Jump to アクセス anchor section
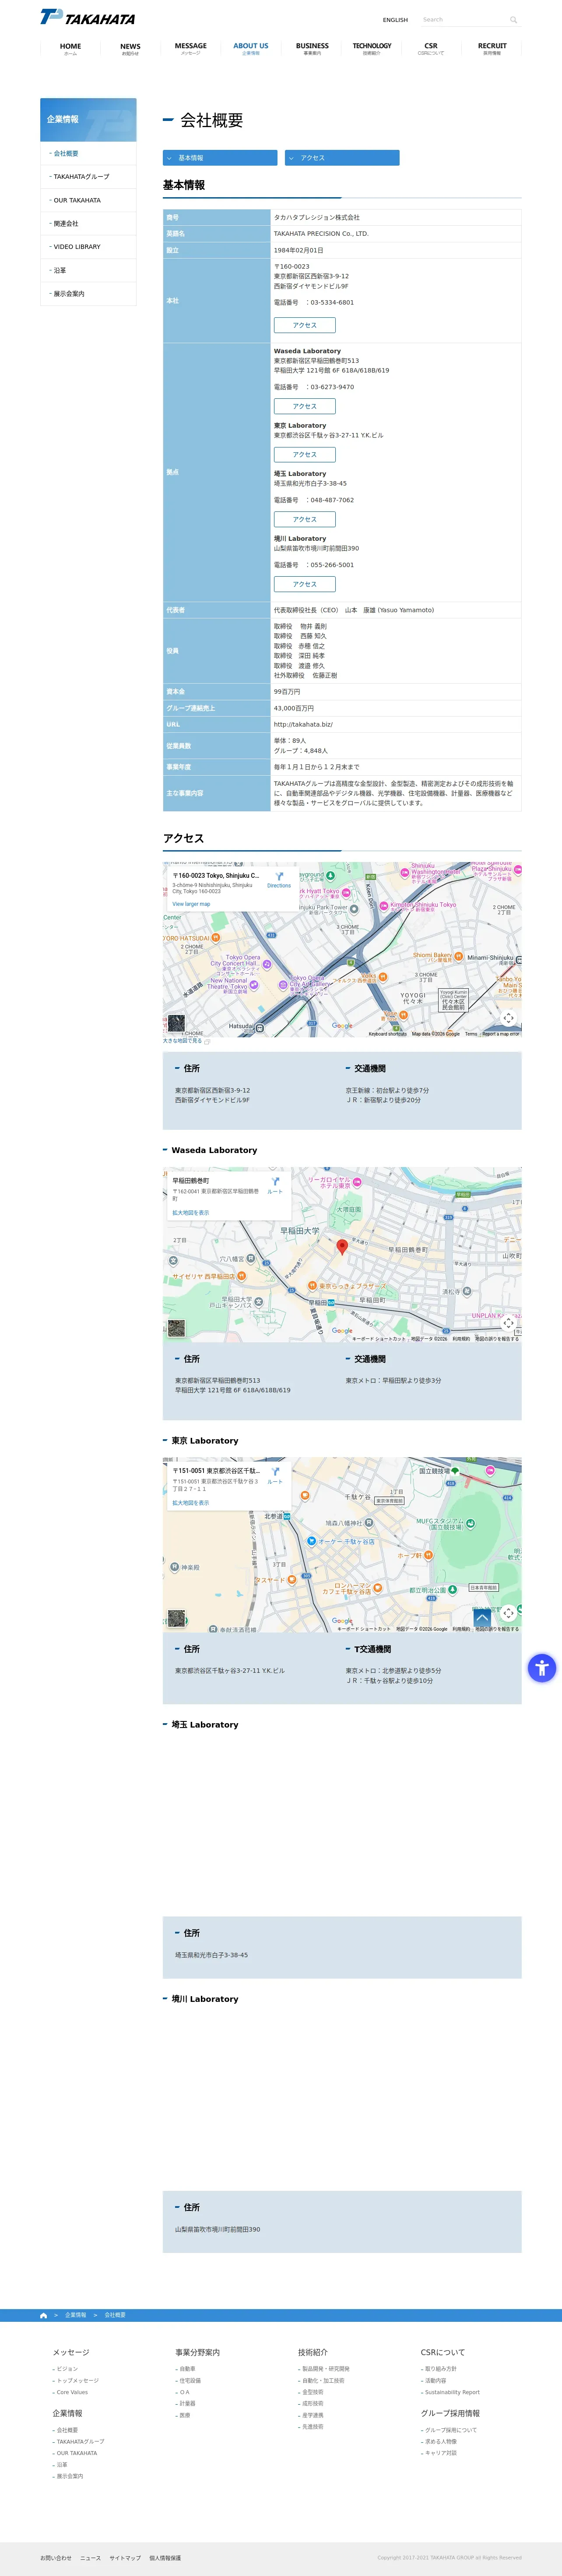The width and height of the screenshot is (562, 2576). pos(342,158)
